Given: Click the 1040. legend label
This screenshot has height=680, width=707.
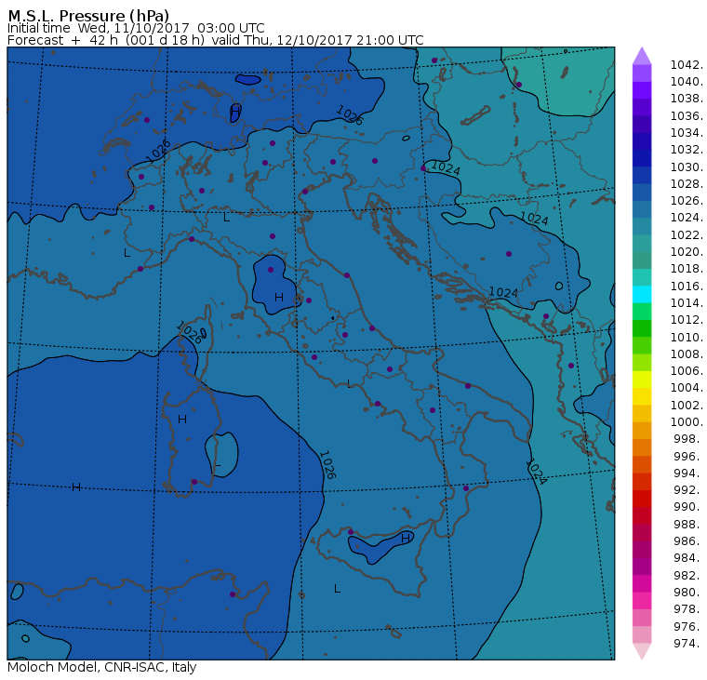Looking at the screenshot, I should tap(687, 82).
